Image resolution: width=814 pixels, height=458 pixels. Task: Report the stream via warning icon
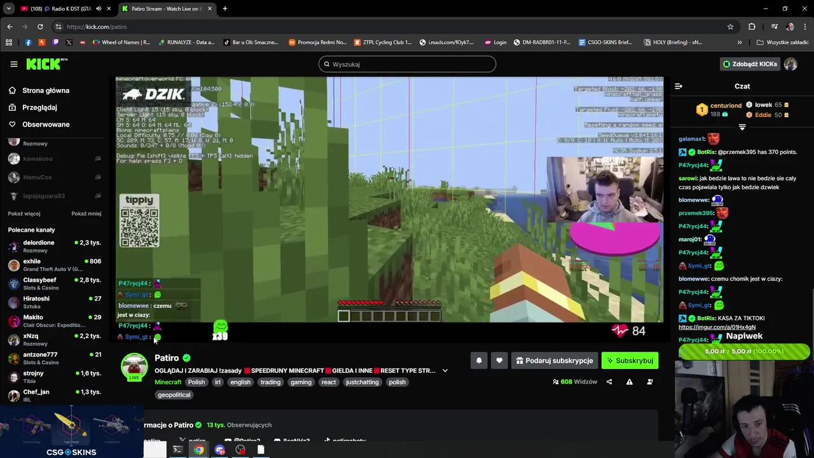630,382
